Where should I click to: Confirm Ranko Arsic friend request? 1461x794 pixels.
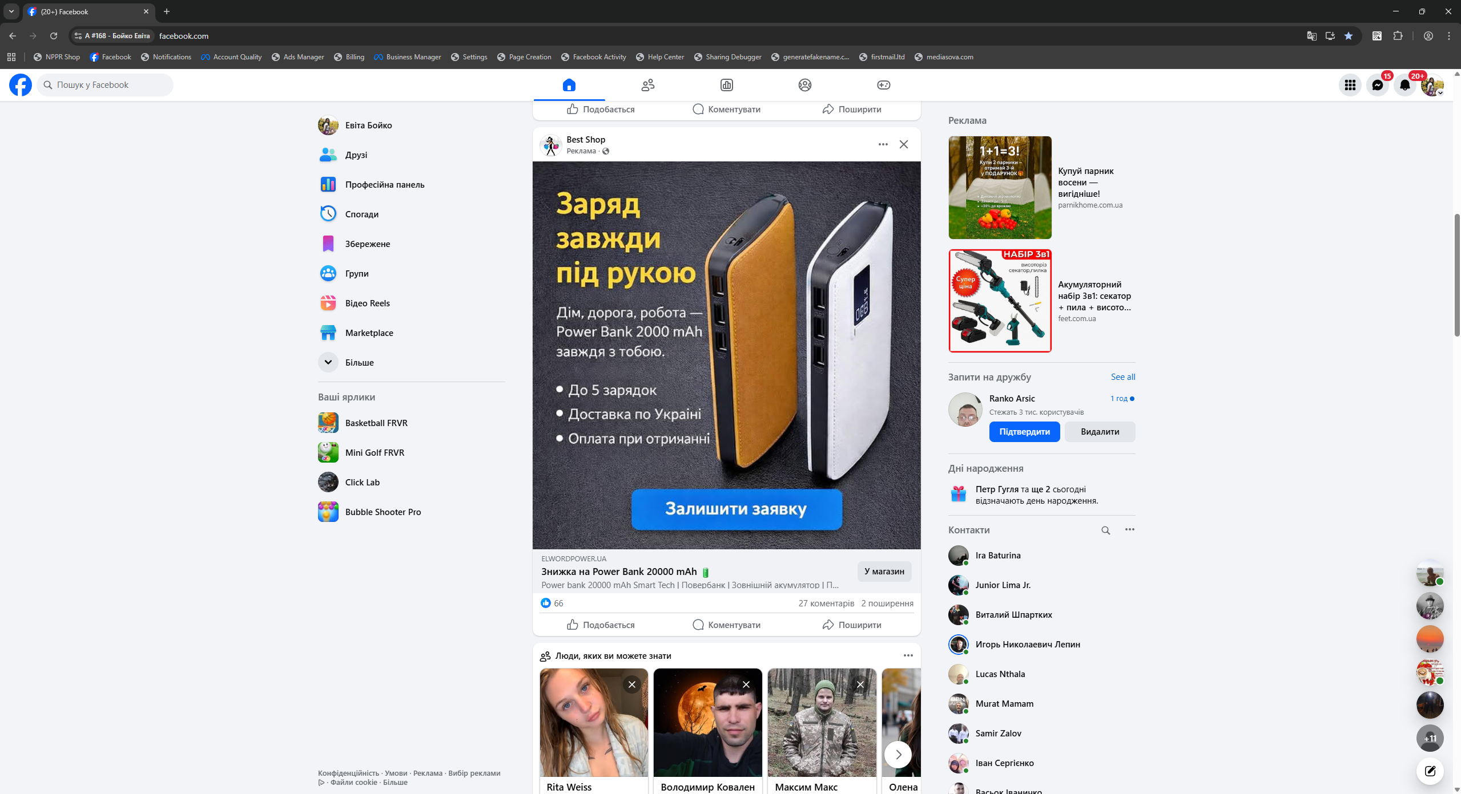(x=1024, y=431)
